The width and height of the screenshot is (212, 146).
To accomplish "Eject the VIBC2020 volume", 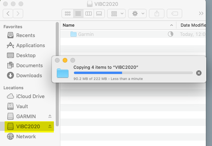I will coord(50,126).
